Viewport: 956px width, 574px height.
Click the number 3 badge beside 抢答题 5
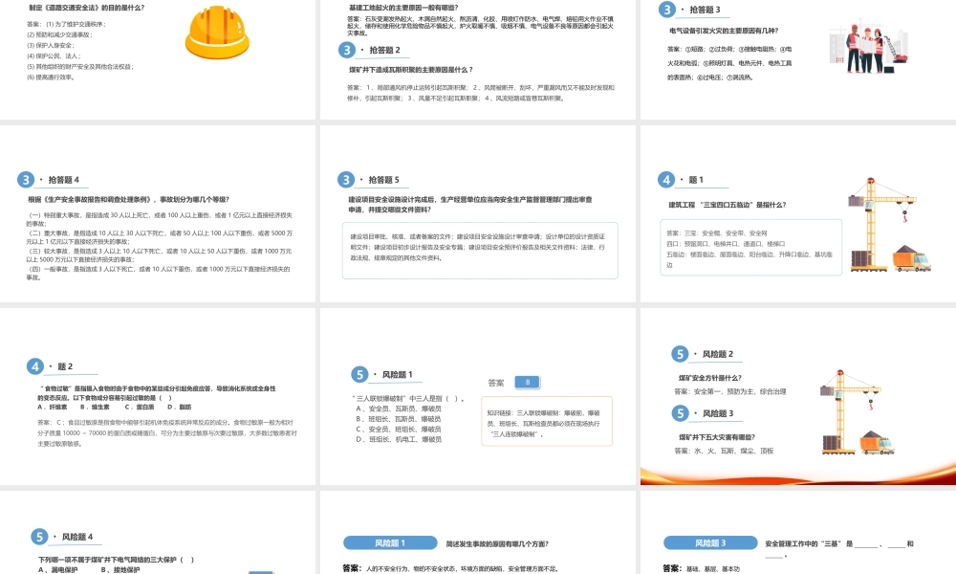346,179
